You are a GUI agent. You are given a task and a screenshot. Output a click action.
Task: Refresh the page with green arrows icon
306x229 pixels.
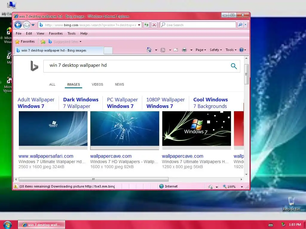tap(146, 25)
